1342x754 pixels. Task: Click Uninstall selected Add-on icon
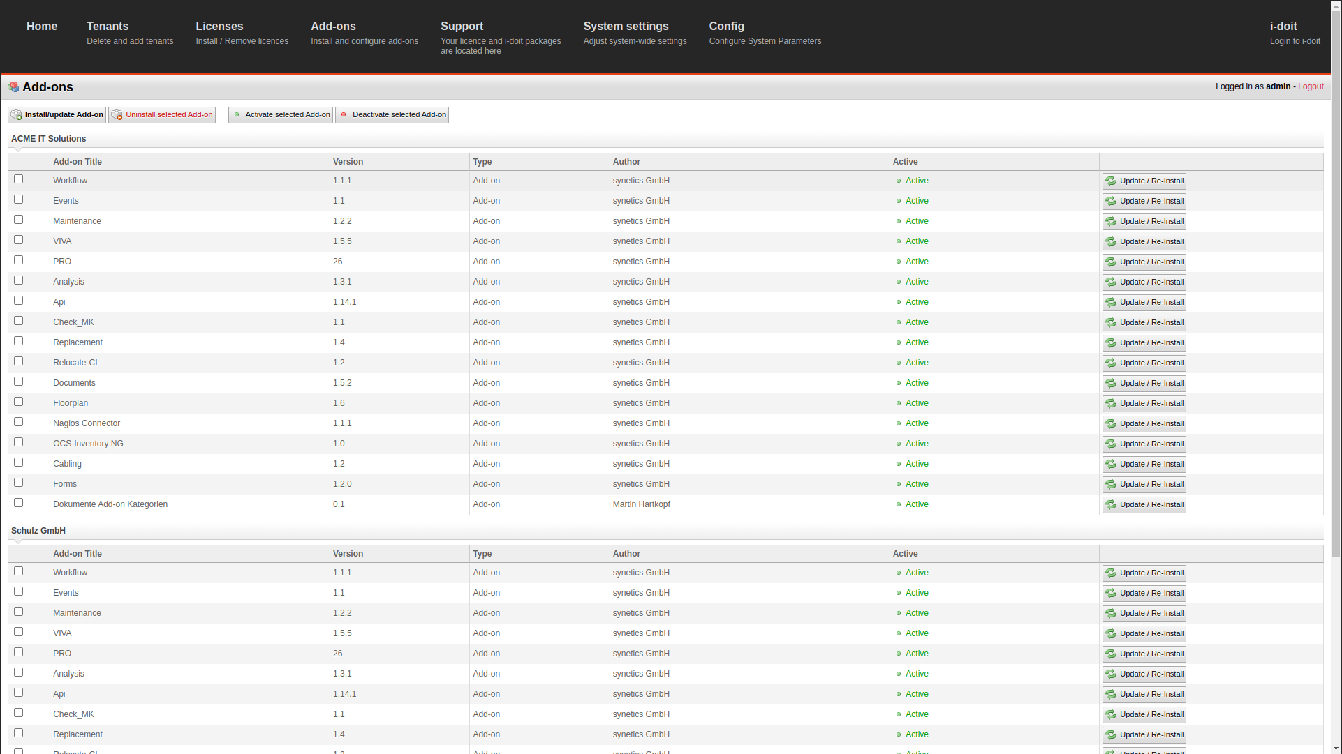coord(117,115)
